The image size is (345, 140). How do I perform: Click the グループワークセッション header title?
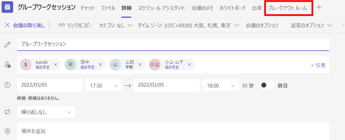coord(47,8)
